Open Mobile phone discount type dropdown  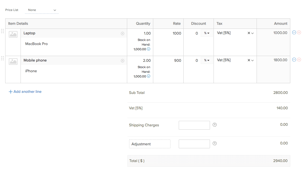coord(207,60)
